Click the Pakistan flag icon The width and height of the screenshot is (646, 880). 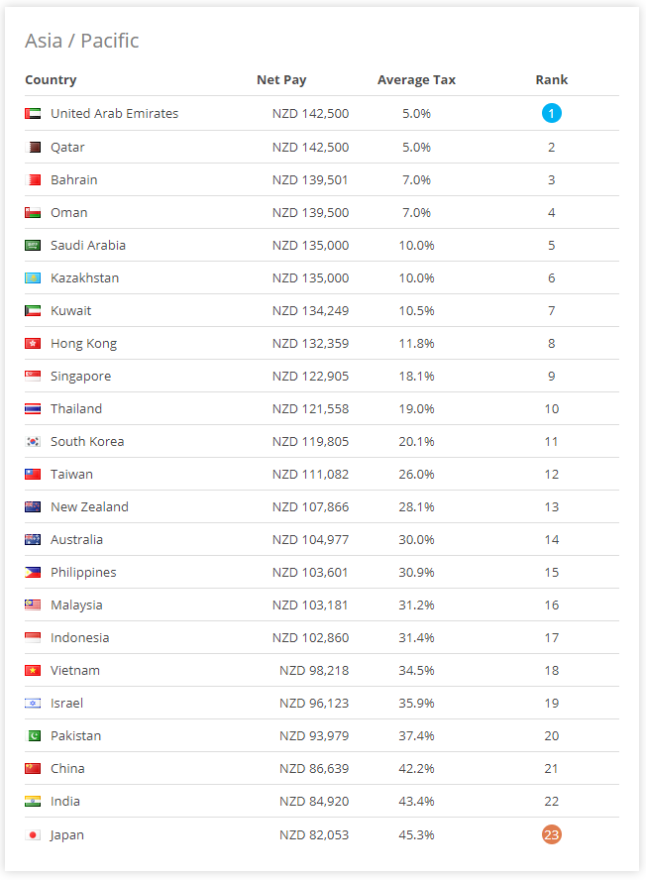point(33,735)
